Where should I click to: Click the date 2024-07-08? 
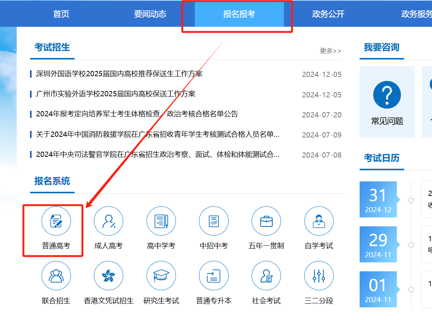[321, 155]
